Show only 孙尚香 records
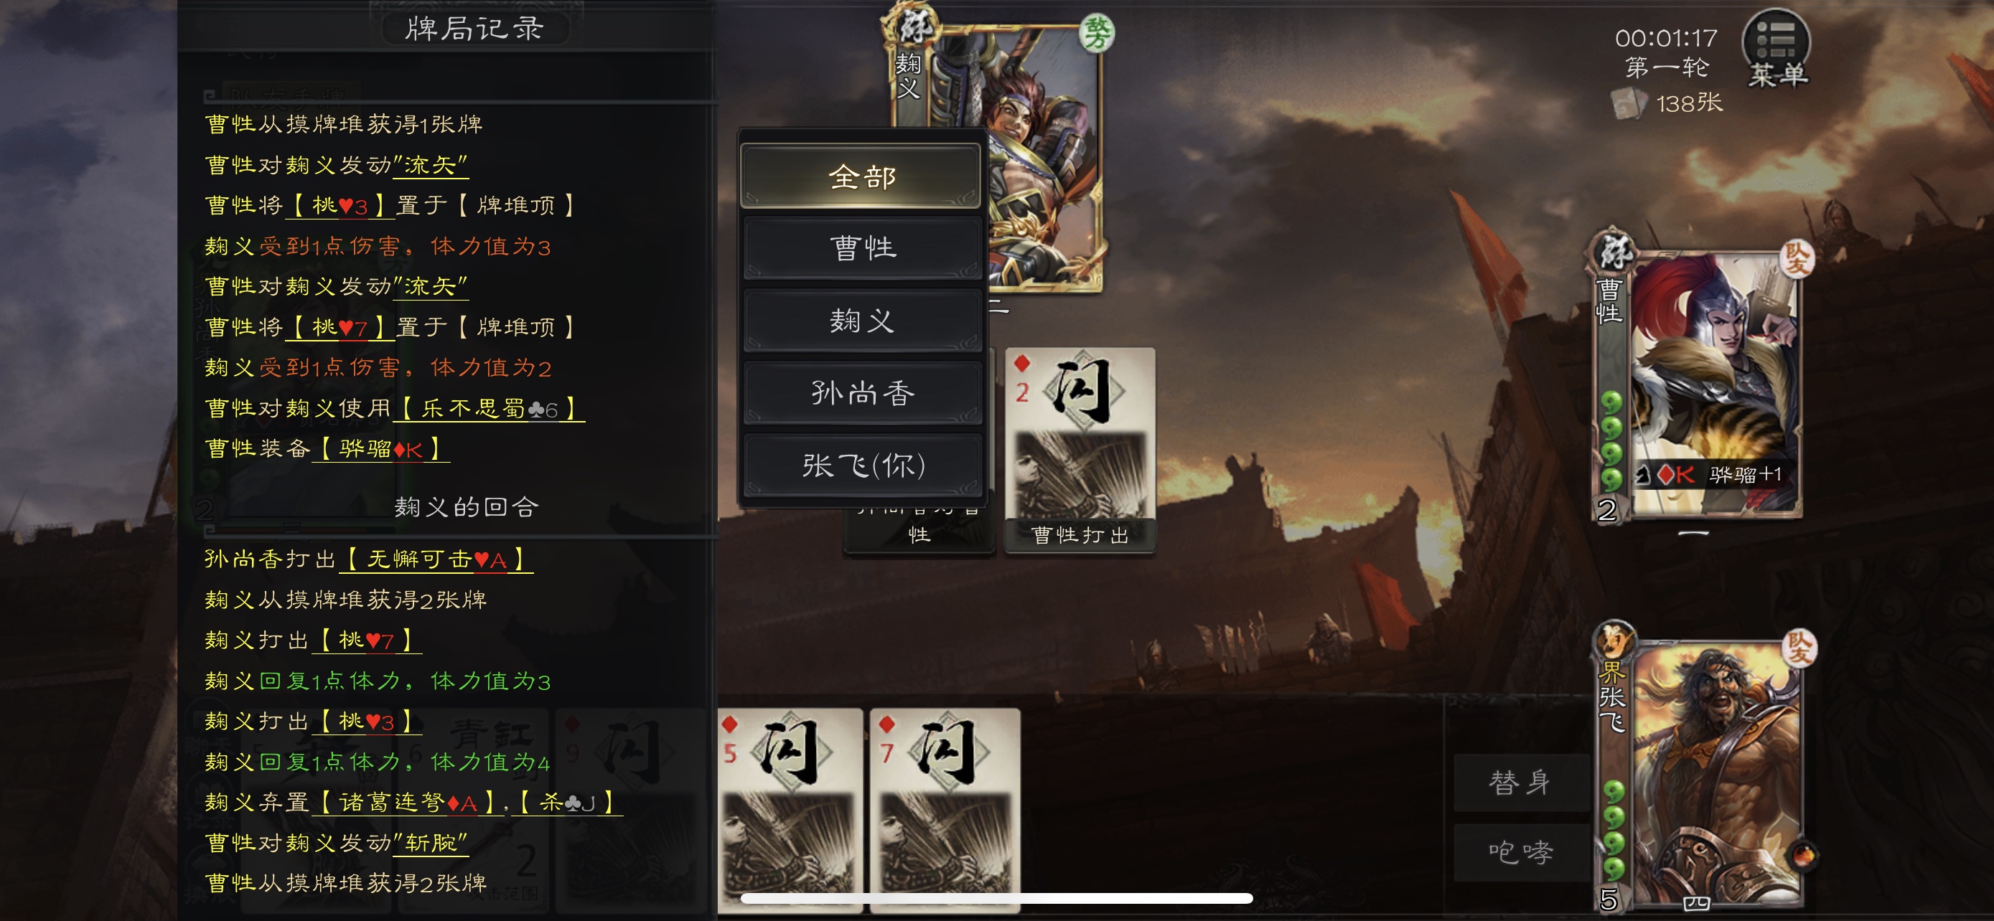This screenshot has width=1994, height=921. 862,393
